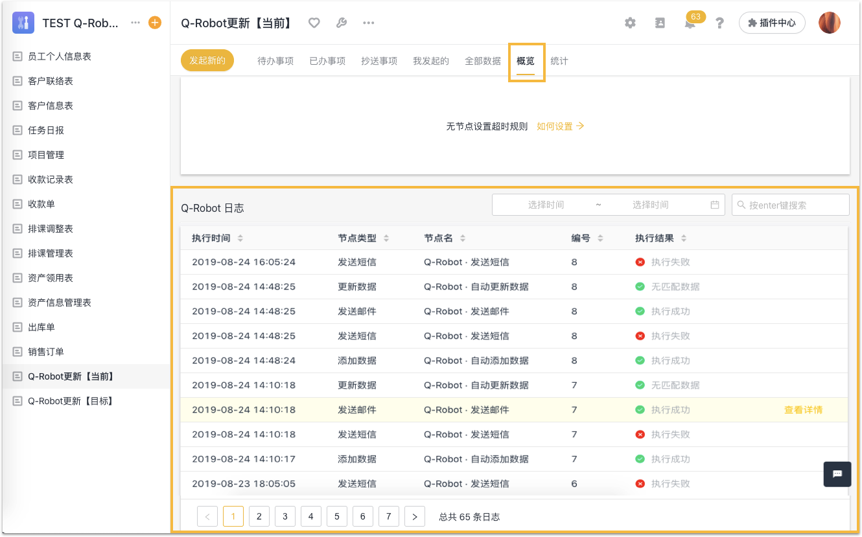862x537 pixels.
Task: Go to pagination page 2
Action: pos(259,516)
